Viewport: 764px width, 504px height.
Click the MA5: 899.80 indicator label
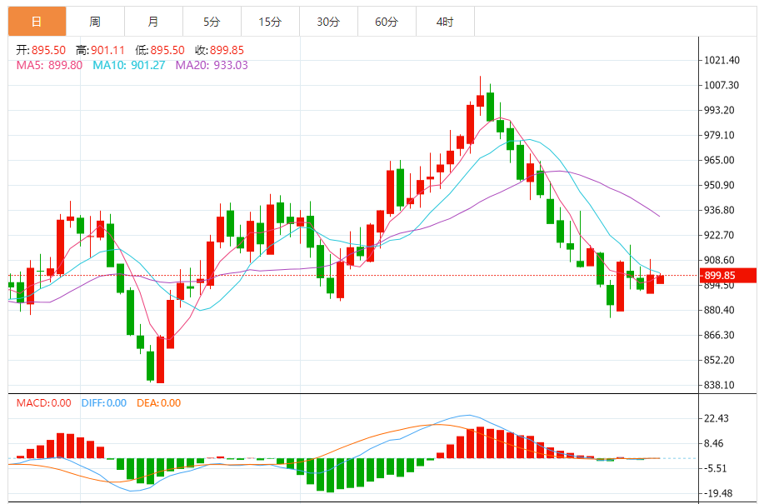click(x=49, y=65)
